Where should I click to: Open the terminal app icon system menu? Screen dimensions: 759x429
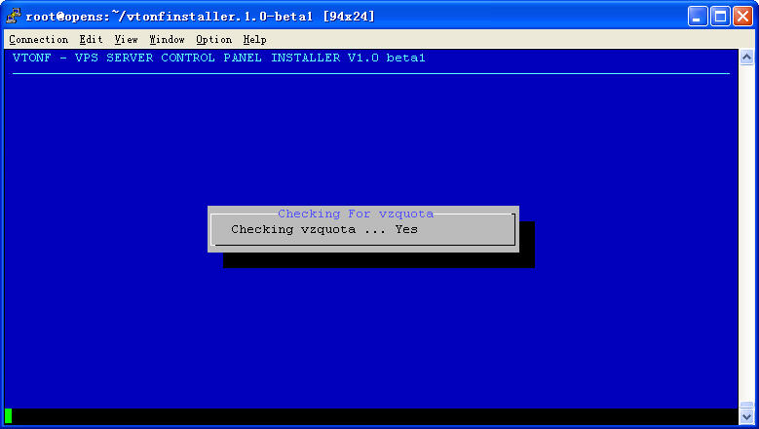point(14,16)
